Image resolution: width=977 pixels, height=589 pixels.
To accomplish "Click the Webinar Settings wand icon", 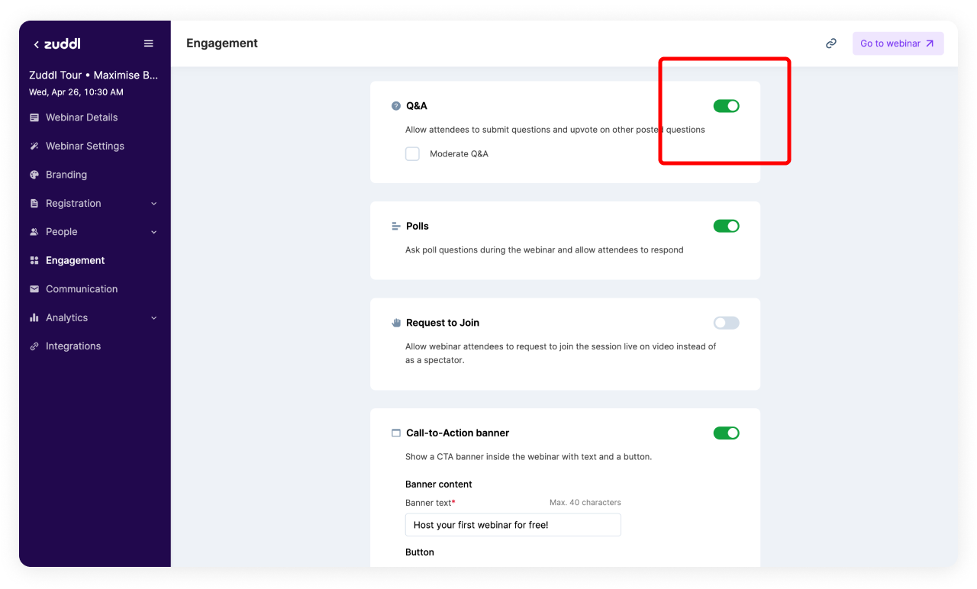I will tap(34, 146).
